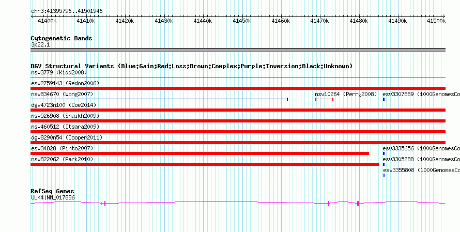Open the nsv10264 (Perry2008) label

pyautogui.click(x=346, y=94)
